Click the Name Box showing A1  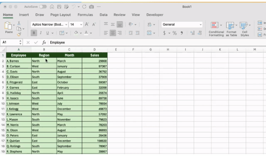click(x=10, y=42)
